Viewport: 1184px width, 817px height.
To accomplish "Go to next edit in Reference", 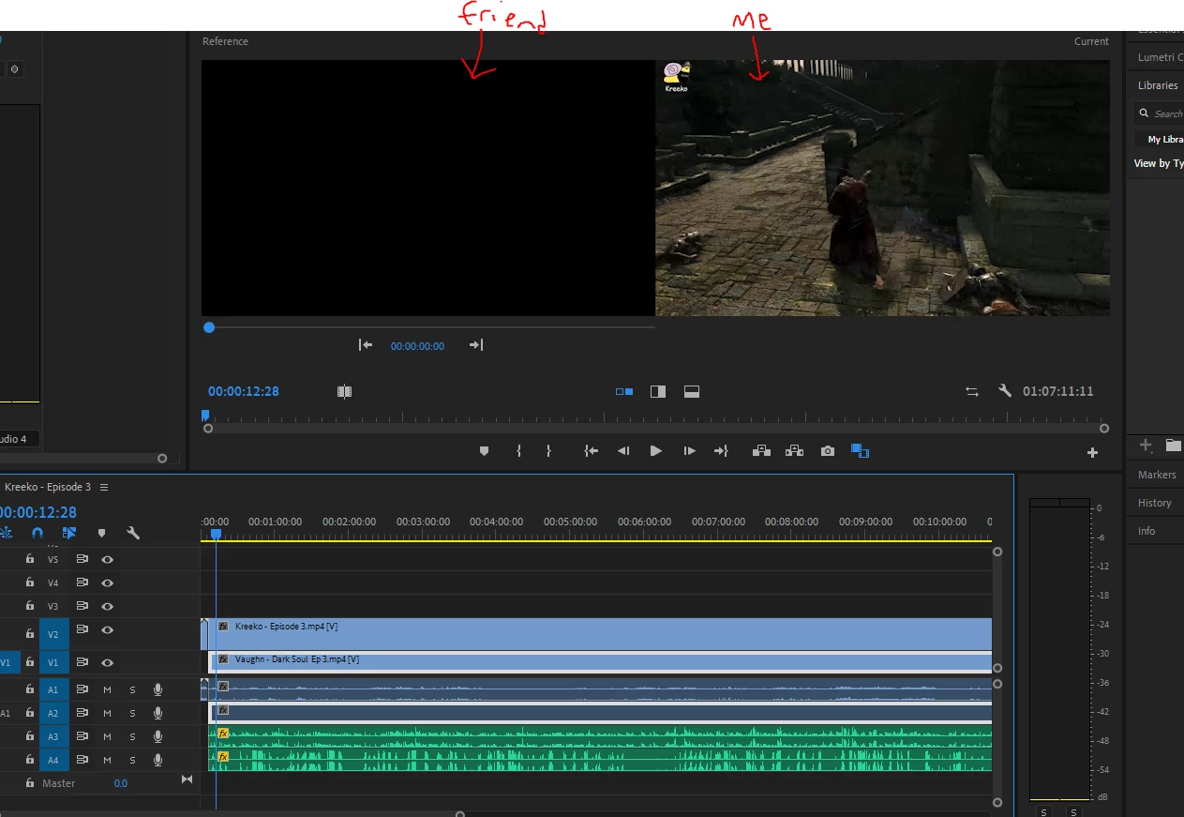I will coord(476,345).
